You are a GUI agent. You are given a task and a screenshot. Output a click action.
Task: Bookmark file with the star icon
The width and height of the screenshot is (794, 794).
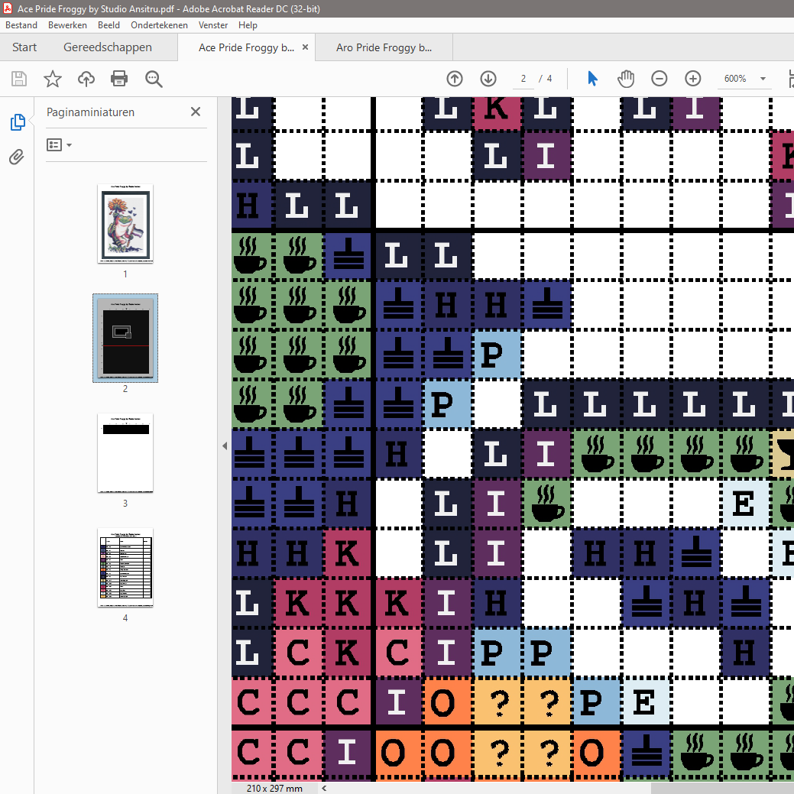52,79
